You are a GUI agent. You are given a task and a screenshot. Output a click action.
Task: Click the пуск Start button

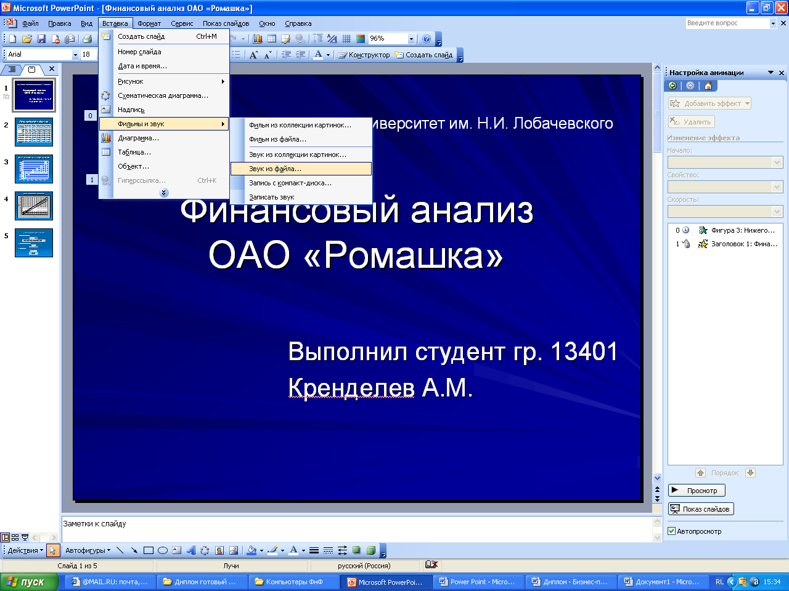click(x=29, y=582)
